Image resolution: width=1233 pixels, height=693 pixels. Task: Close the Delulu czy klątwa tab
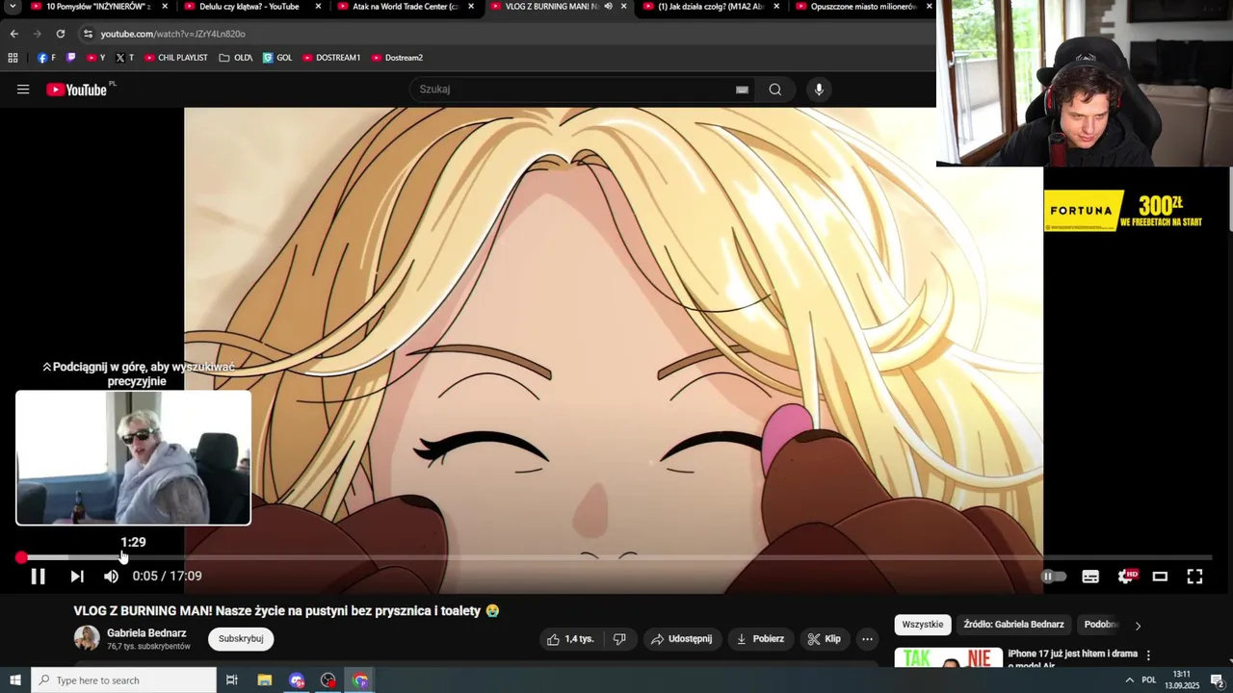pyautogui.click(x=318, y=6)
